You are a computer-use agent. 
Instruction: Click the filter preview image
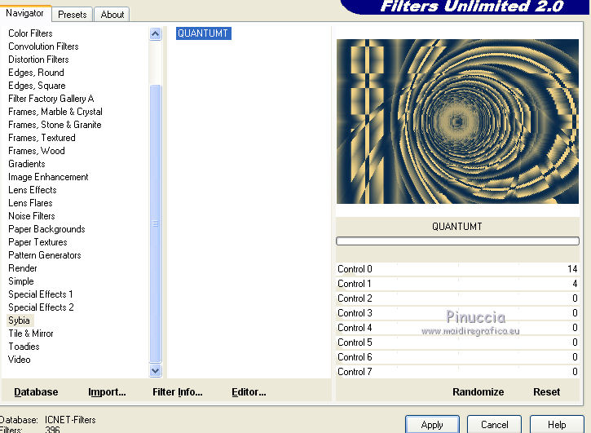coord(457,122)
